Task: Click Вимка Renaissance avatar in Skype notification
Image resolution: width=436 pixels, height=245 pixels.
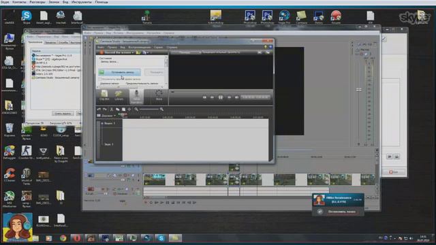Action: (x=319, y=200)
